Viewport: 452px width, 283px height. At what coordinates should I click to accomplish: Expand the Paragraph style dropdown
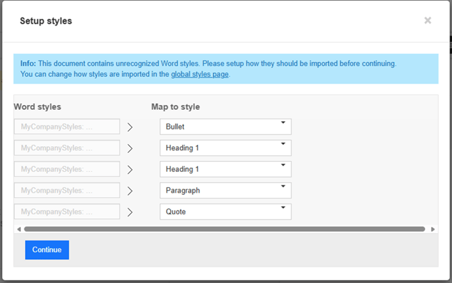pos(225,191)
